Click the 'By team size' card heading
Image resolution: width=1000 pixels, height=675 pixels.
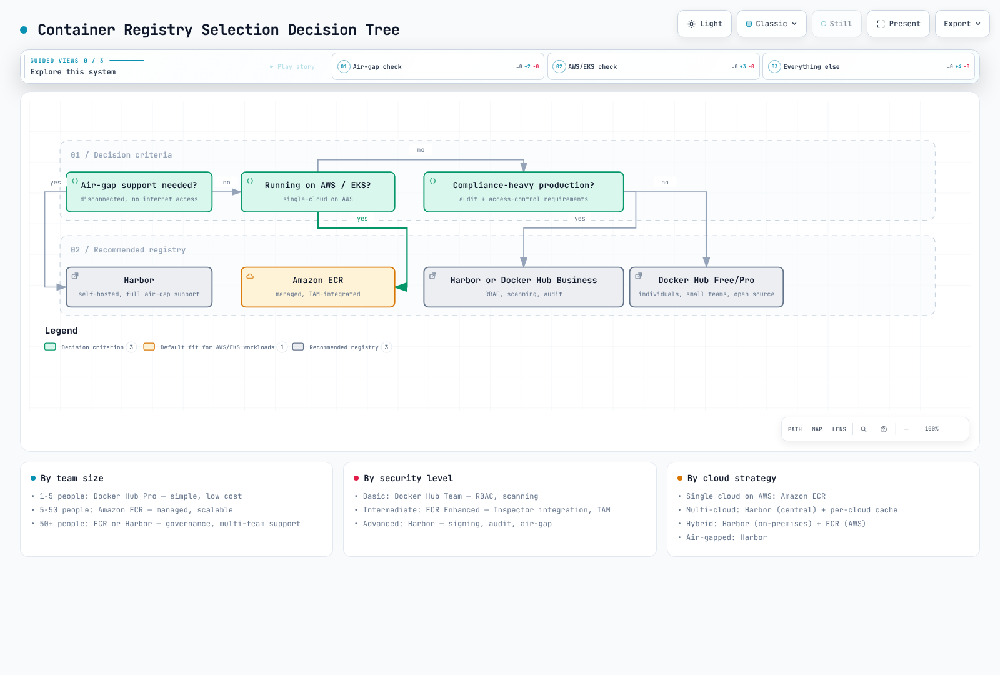click(72, 478)
